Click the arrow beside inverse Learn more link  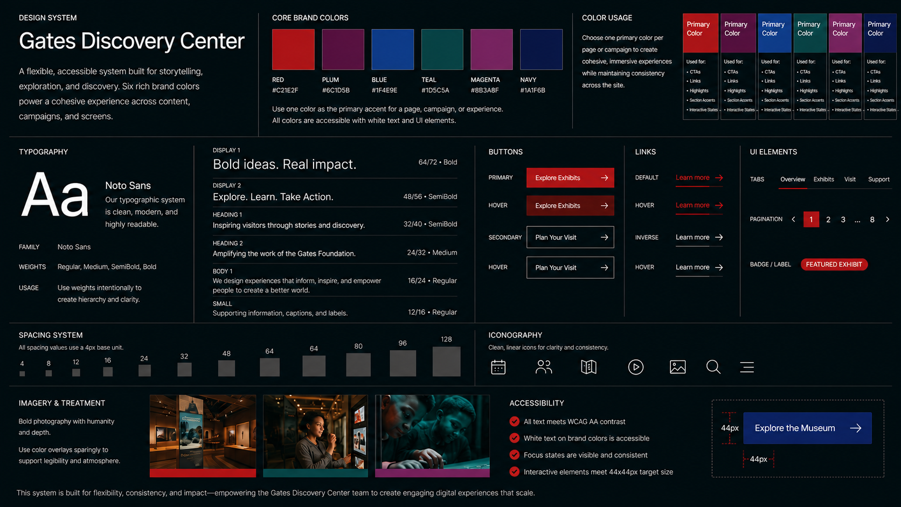[x=719, y=237]
